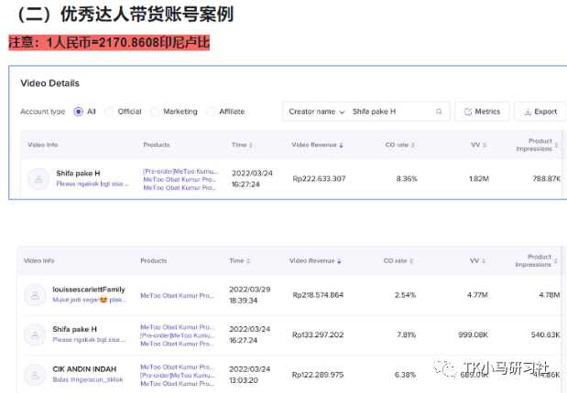The height and width of the screenshot is (393, 567).
Task: Click time 2022/03/24 13:03:20
Action: click(x=249, y=375)
